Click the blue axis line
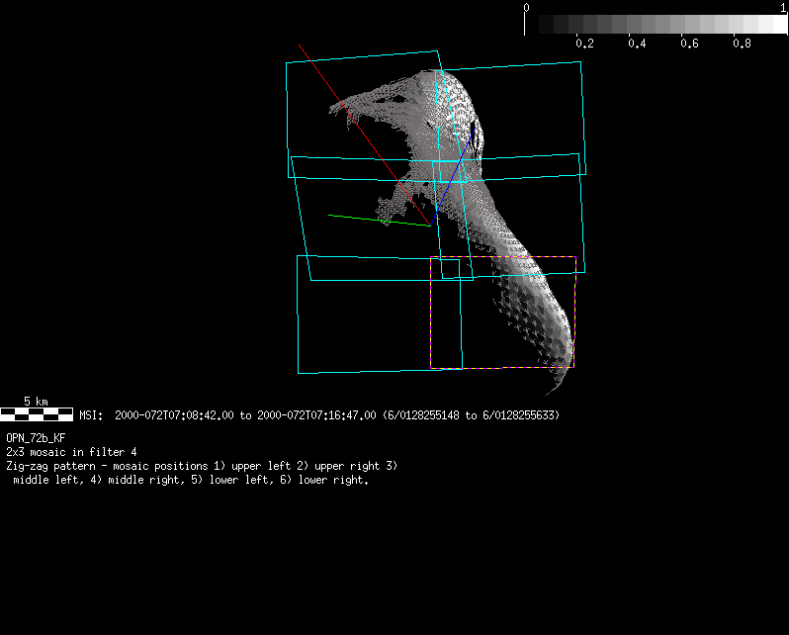Viewport: 789px width, 635px height. coord(455,168)
